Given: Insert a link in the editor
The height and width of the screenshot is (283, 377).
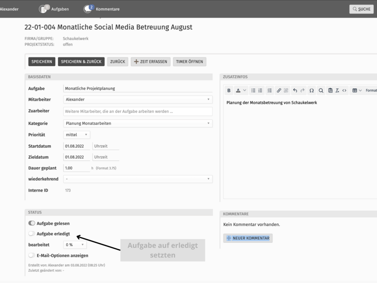Looking at the screenshot, I should coord(279,90).
